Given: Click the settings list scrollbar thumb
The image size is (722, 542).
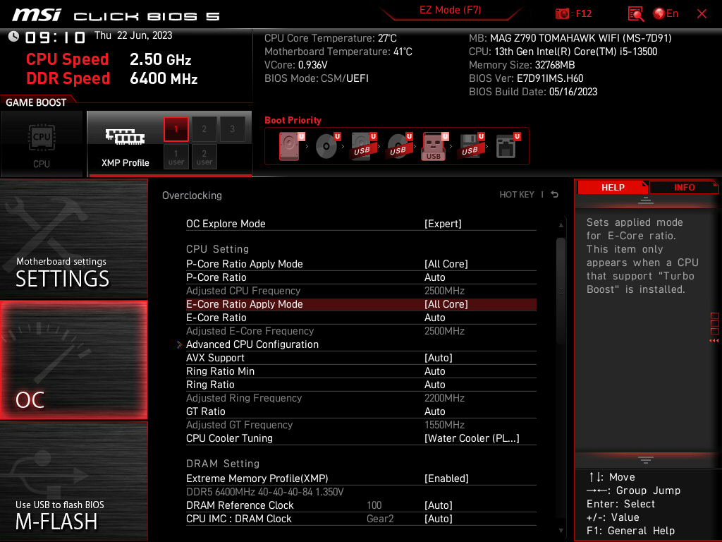Looking at the screenshot, I should coord(561,291).
